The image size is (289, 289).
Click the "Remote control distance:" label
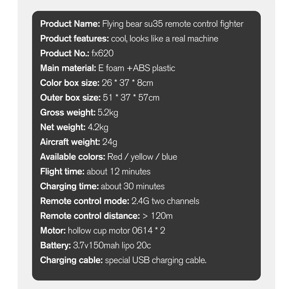90,216
